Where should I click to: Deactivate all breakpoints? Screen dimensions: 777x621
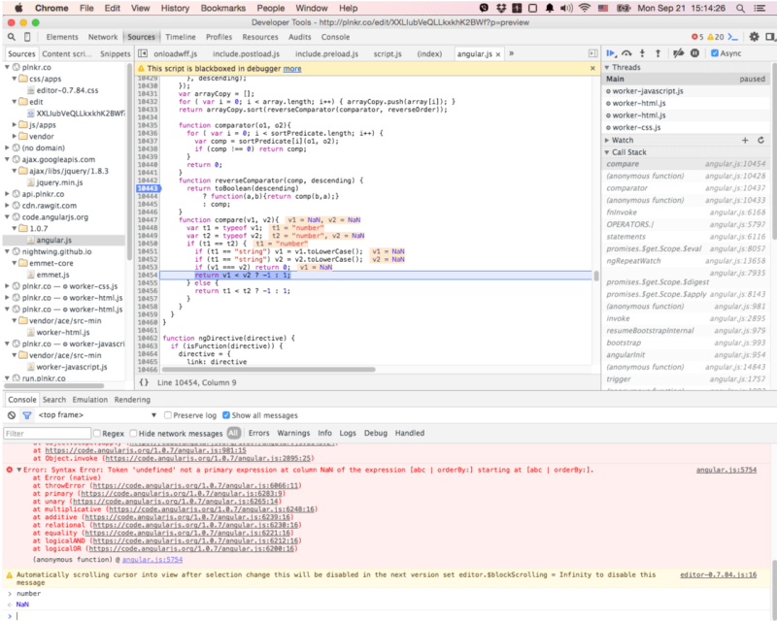(x=678, y=53)
